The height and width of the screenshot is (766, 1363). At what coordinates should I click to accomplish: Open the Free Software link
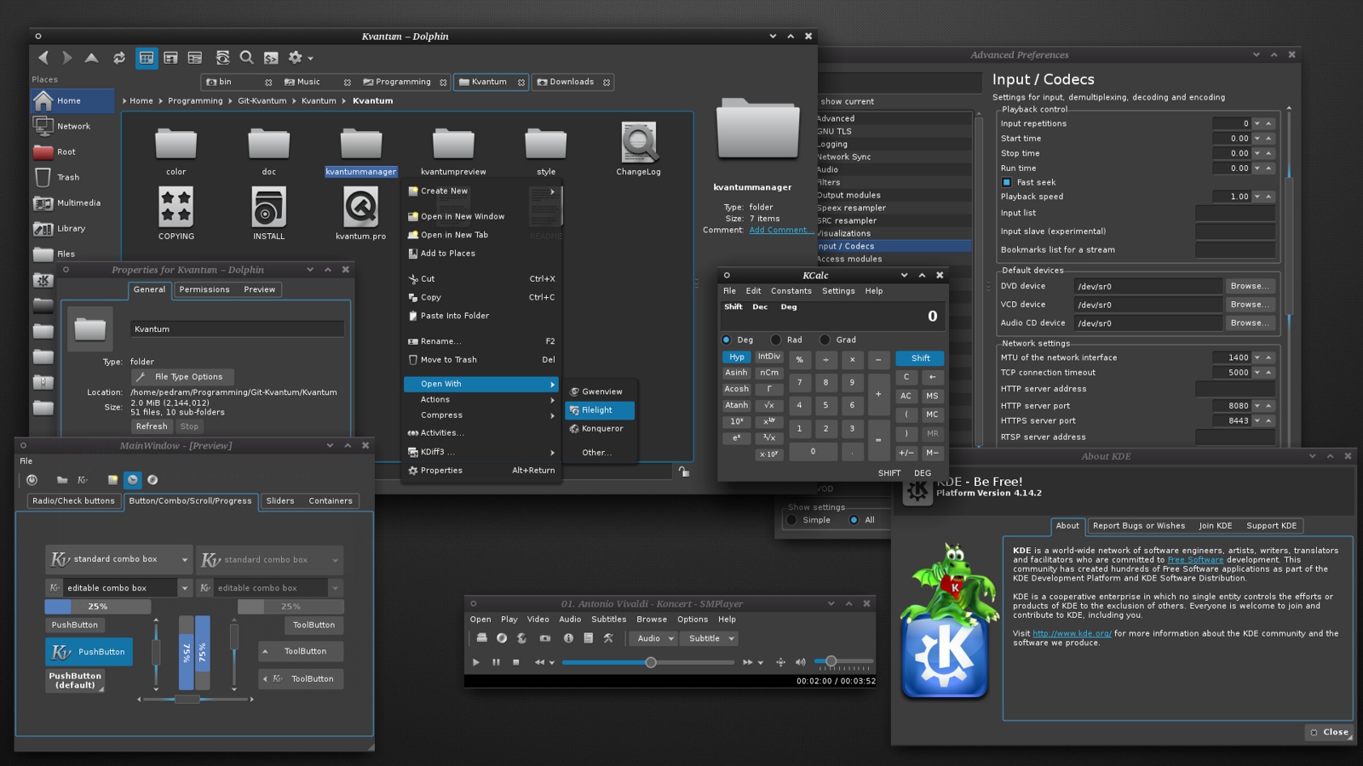point(1195,560)
